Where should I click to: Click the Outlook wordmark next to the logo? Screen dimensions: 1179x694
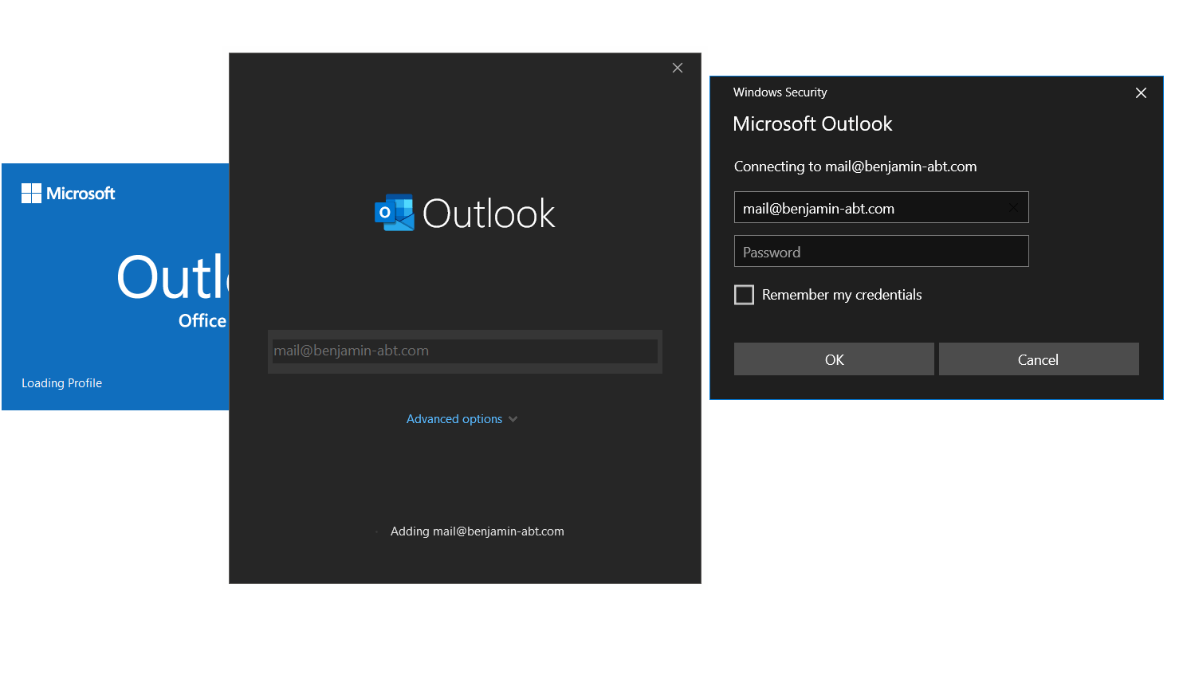point(489,213)
